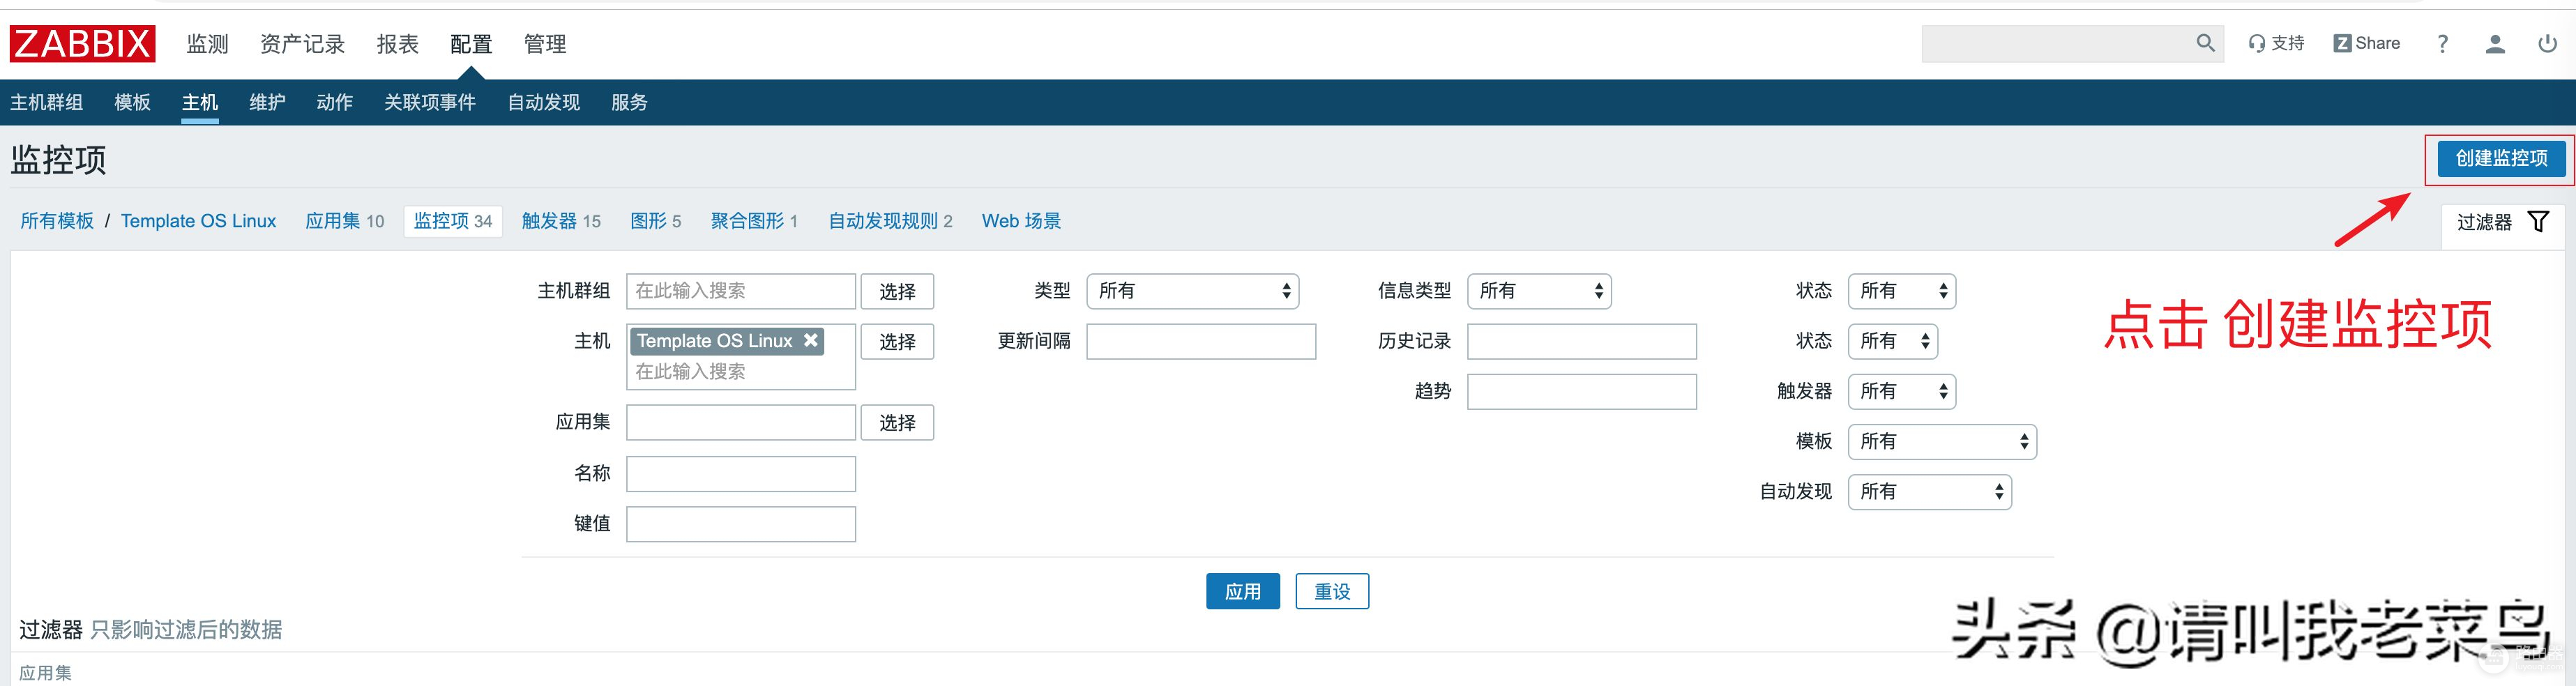
Task: Click the 创建监控项 button
Action: pos(2500,158)
